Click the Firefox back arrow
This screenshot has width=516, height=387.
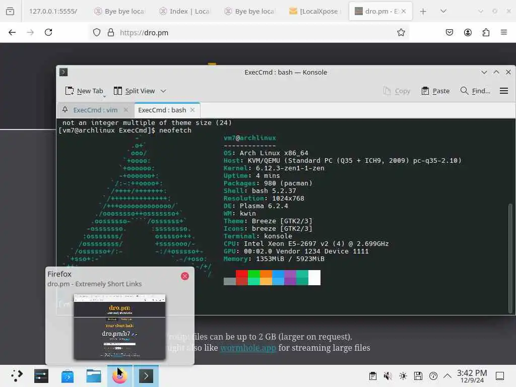[12, 32]
